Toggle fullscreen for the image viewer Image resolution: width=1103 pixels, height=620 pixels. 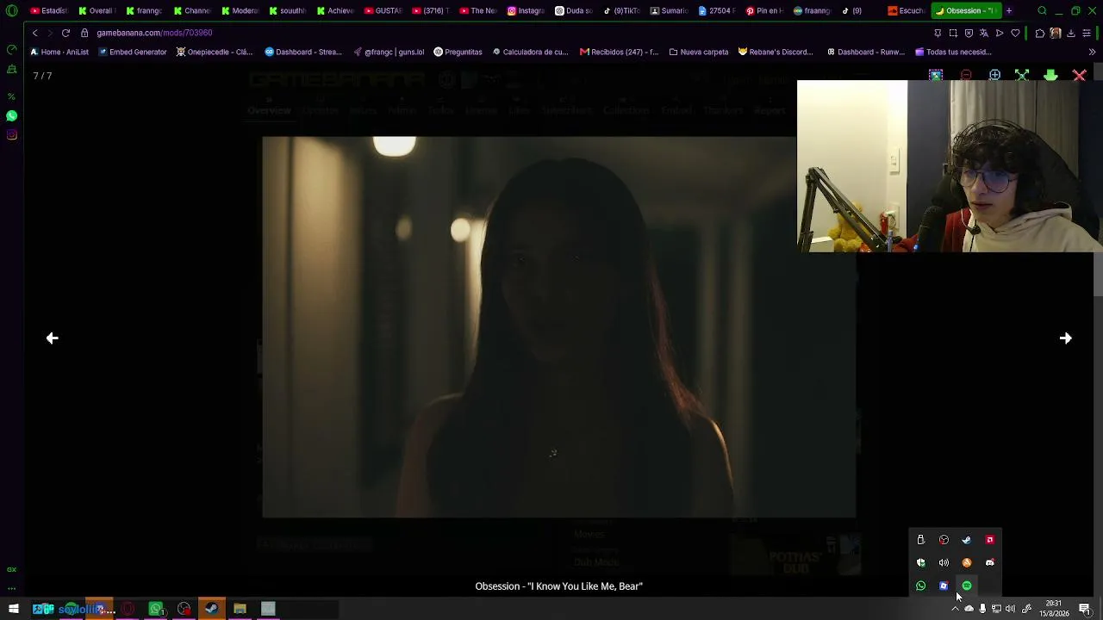coord(1022,76)
